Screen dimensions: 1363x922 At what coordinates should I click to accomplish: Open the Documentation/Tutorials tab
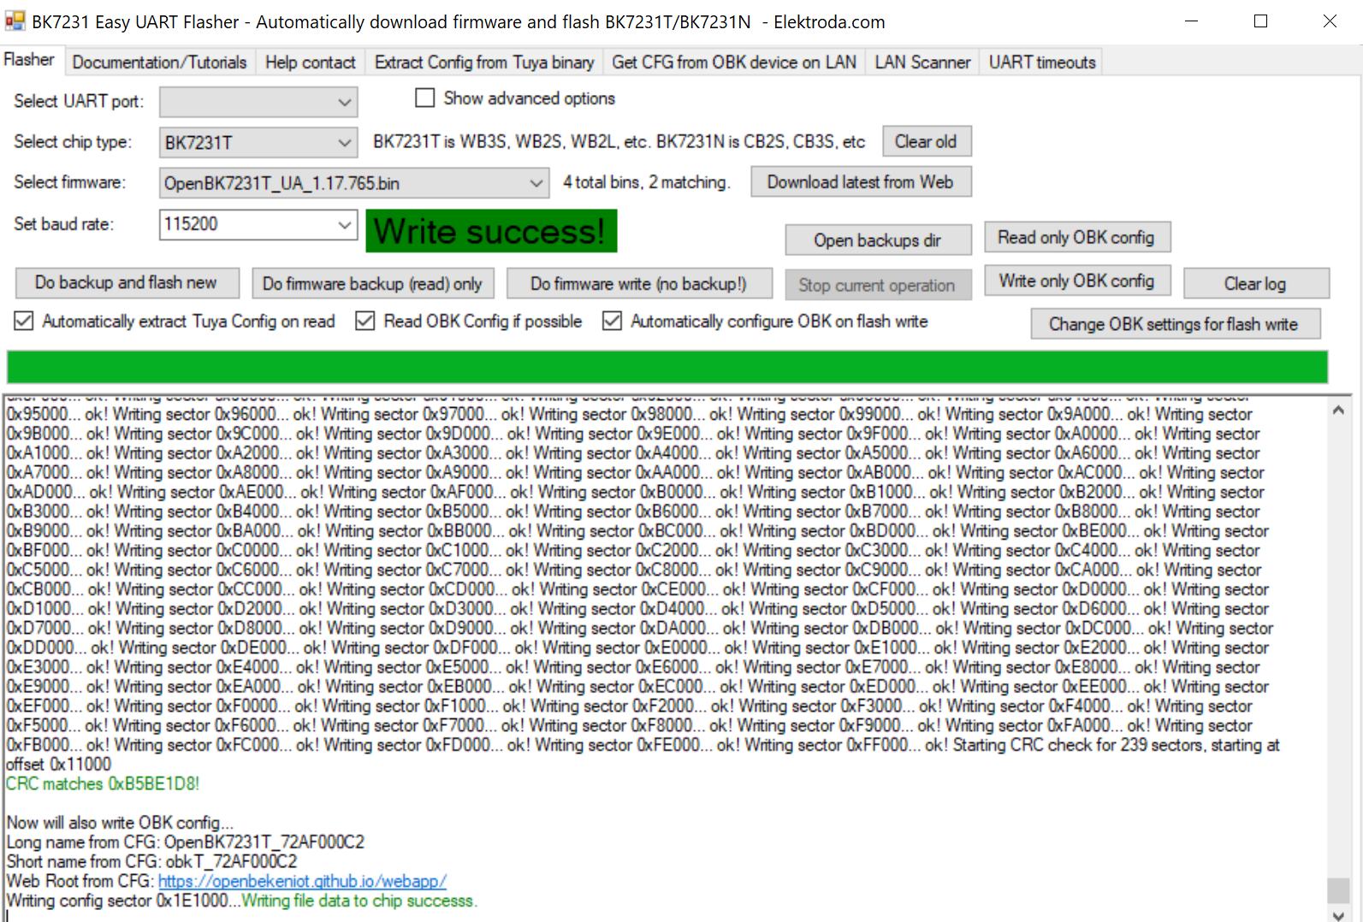(159, 62)
